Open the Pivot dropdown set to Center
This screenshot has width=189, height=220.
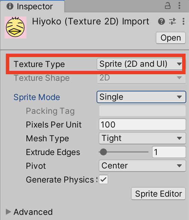pos(142,166)
